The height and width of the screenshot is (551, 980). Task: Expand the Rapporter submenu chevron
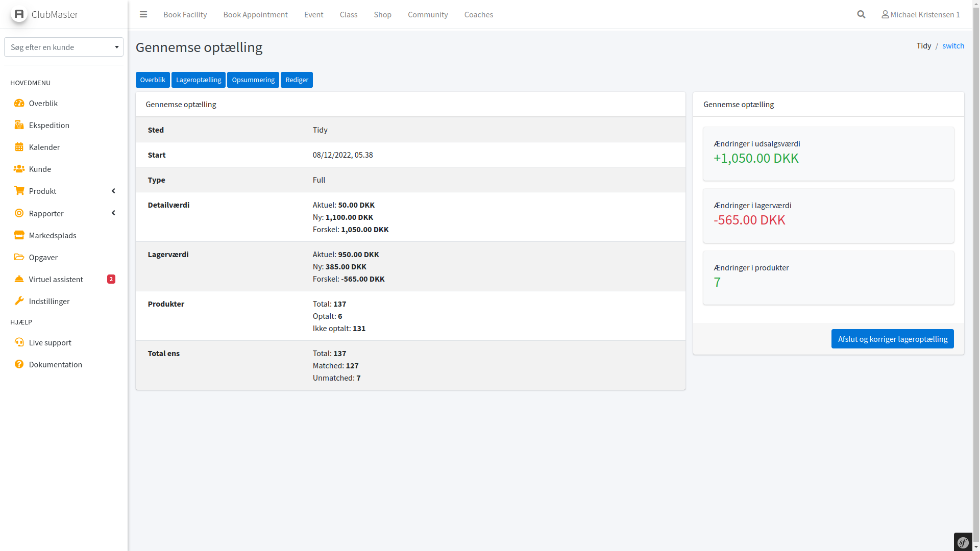click(x=113, y=213)
